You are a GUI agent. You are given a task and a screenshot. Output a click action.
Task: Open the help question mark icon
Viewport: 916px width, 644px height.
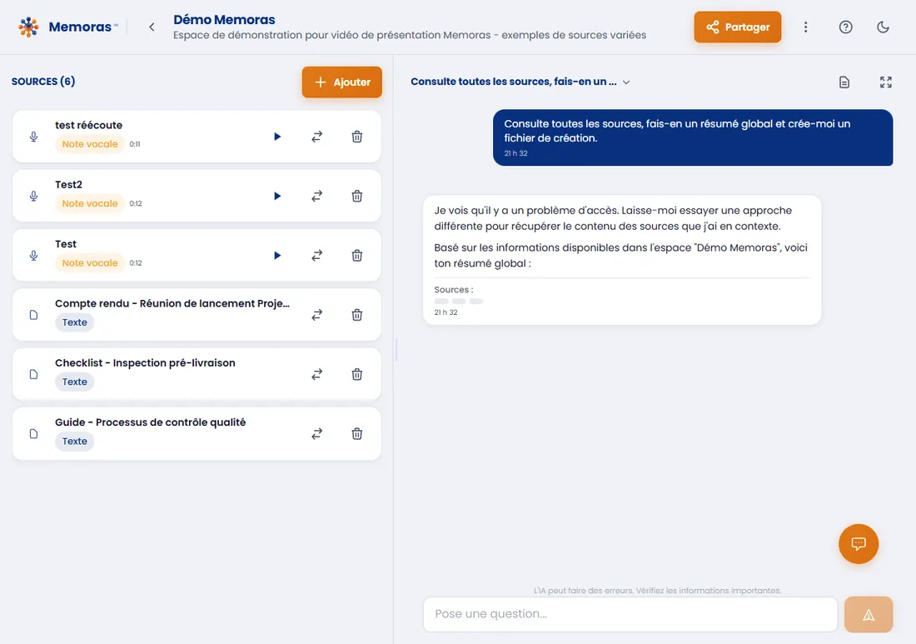point(845,27)
